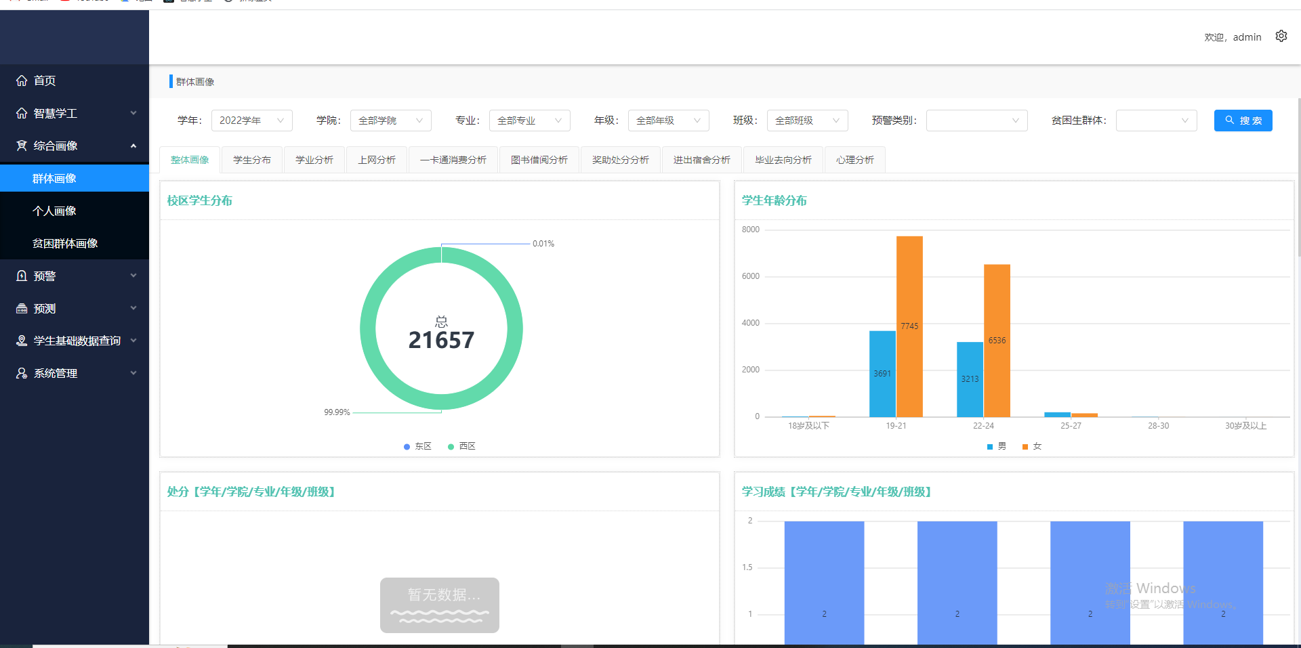Click the green donut ring of campus chart
Image resolution: width=1301 pixels, height=648 pixels.
coord(368,328)
